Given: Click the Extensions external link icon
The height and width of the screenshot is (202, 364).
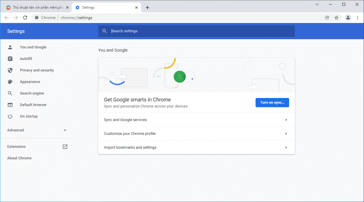Looking at the screenshot, I should pos(65,147).
